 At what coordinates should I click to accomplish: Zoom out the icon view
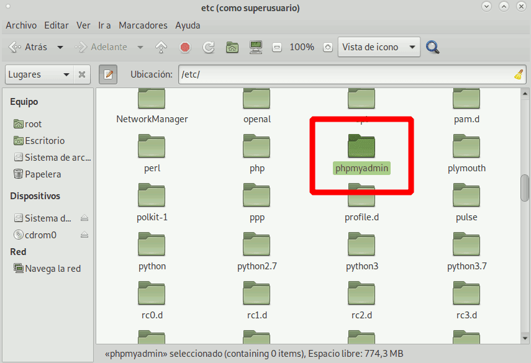pos(276,47)
